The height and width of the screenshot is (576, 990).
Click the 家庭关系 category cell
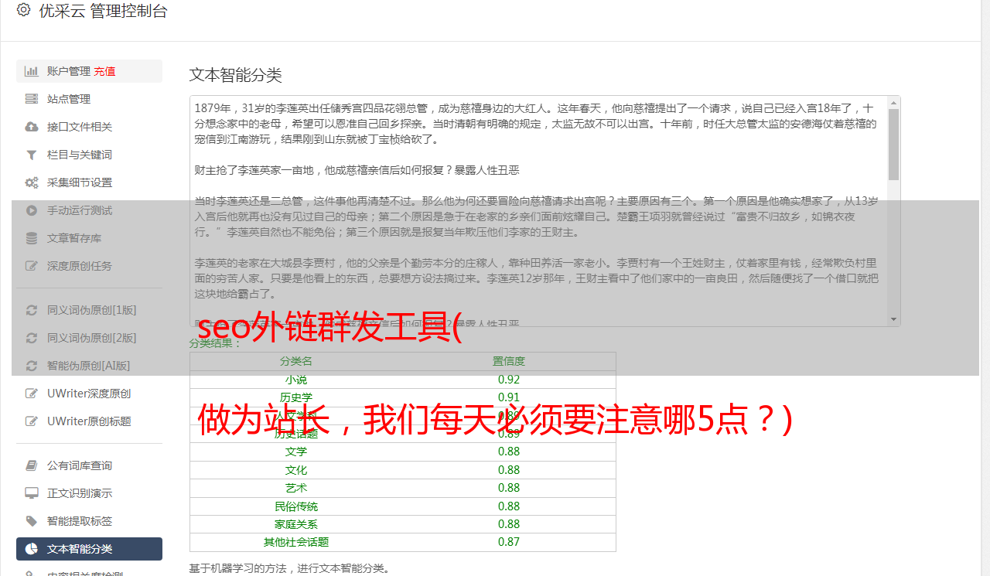[296, 524]
